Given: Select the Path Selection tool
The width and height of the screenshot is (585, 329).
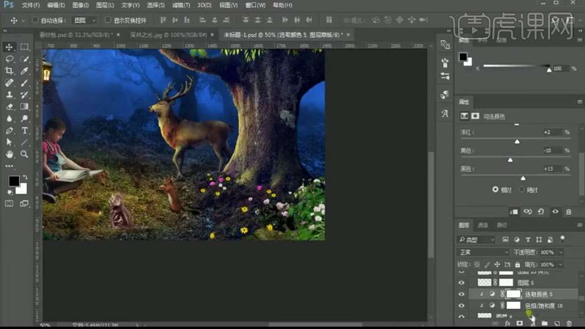Looking at the screenshot, I should pos(9,142).
